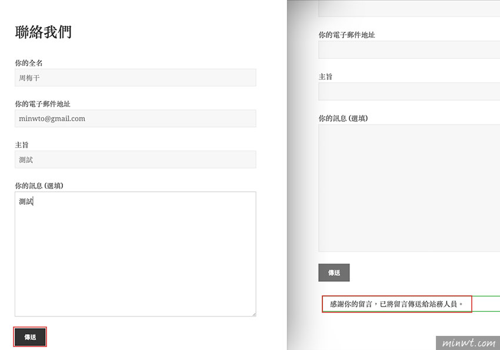This screenshot has height=350, width=500.
Task: Click the 你的訊息 (選填) label in the filled-in form
Action: pos(39,185)
